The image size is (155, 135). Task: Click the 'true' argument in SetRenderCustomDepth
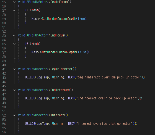[81, 19]
